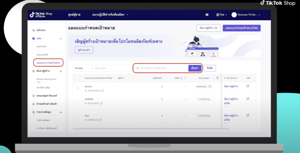Screen dimensions: 300x153
Task: Click the plan name test in table
Action: coord(87,116)
